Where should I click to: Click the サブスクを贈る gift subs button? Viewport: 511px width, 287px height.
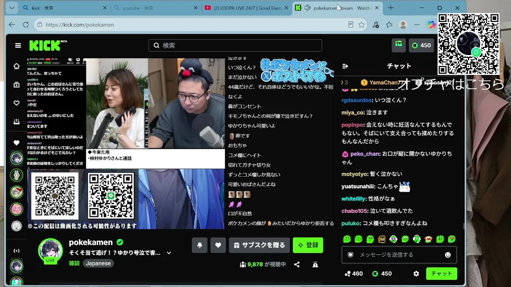[x=259, y=245]
